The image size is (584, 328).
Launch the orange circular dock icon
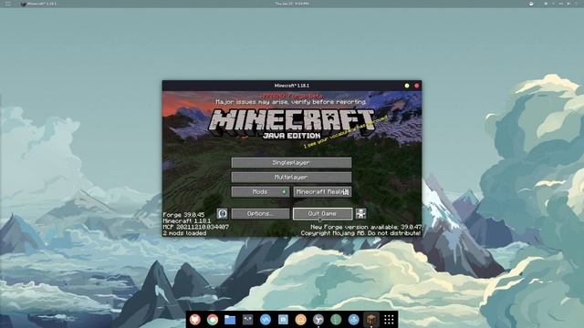pyautogui.click(x=300, y=320)
